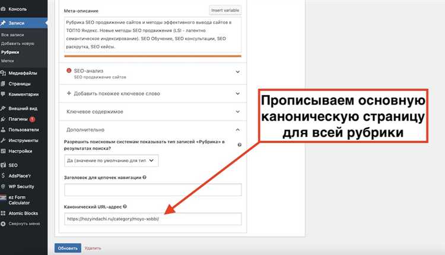Open the Yoast SEO sidebar menu
Screen dimensions: 445x255
(13, 165)
